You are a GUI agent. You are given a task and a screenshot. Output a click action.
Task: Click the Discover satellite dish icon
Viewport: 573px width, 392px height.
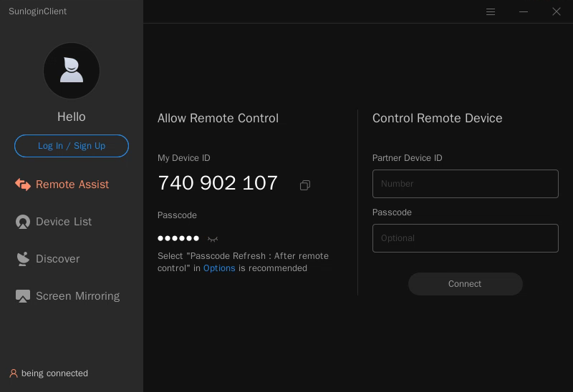tap(23, 259)
